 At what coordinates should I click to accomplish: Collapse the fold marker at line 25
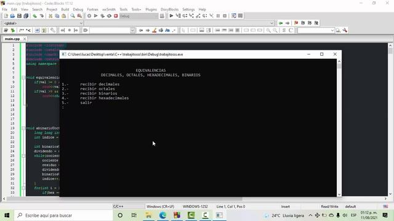tap(23, 155)
